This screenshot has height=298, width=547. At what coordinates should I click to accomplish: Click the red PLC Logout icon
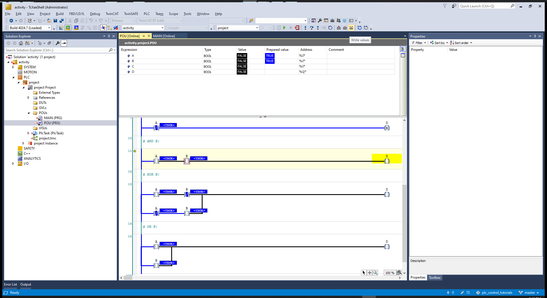[297, 28]
